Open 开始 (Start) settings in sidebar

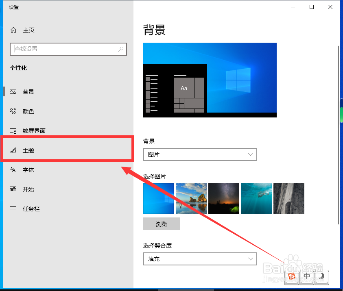(x=28, y=189)
